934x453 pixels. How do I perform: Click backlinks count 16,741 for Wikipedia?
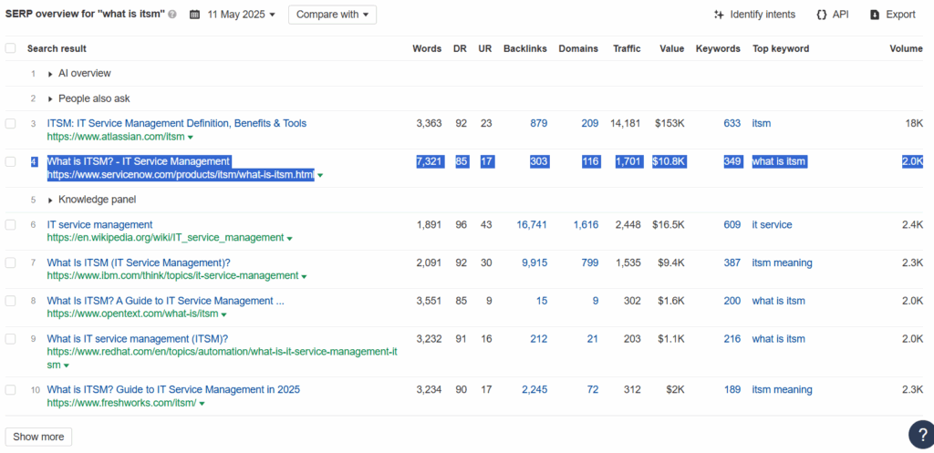click(x=532, y=224)
